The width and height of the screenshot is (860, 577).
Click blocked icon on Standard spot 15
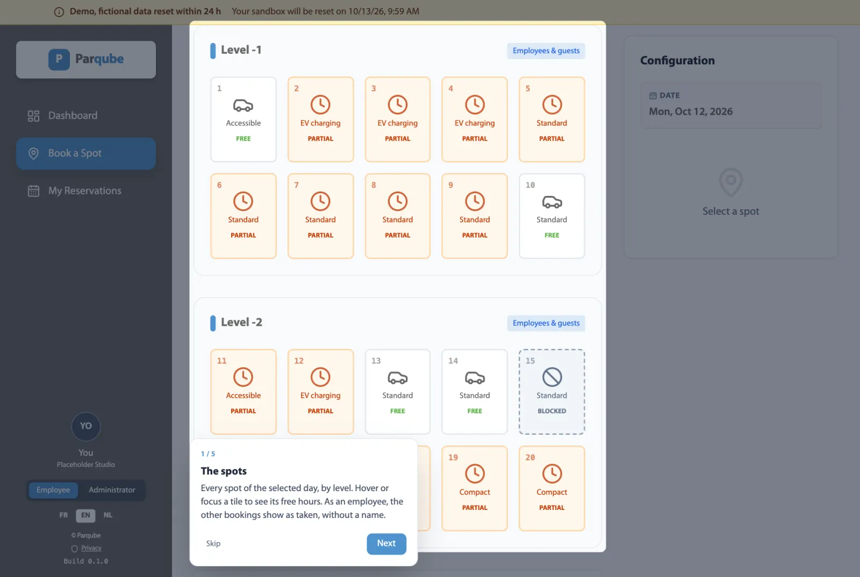552,377
